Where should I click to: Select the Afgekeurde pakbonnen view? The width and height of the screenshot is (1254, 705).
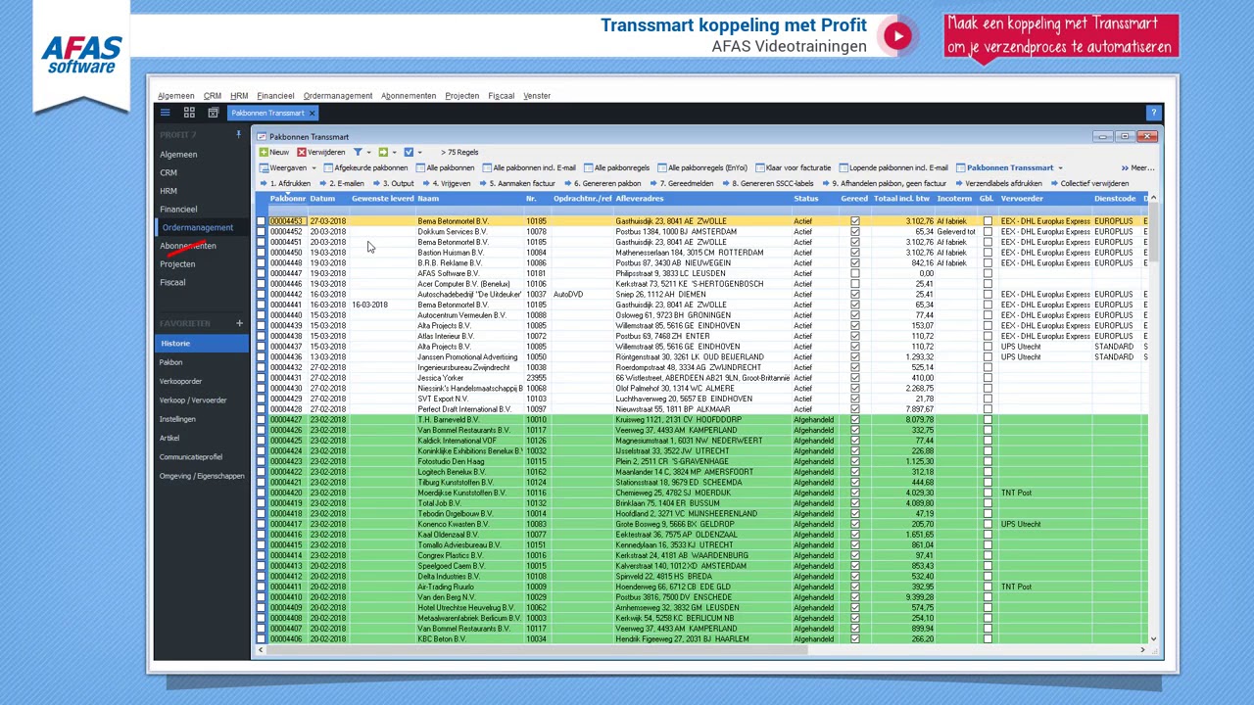pos(365,167)
